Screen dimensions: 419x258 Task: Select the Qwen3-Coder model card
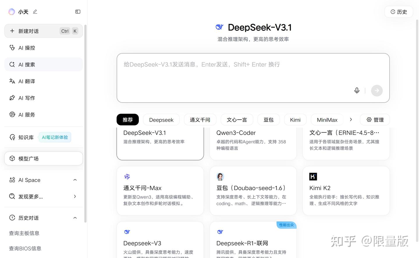coord(253,144)
